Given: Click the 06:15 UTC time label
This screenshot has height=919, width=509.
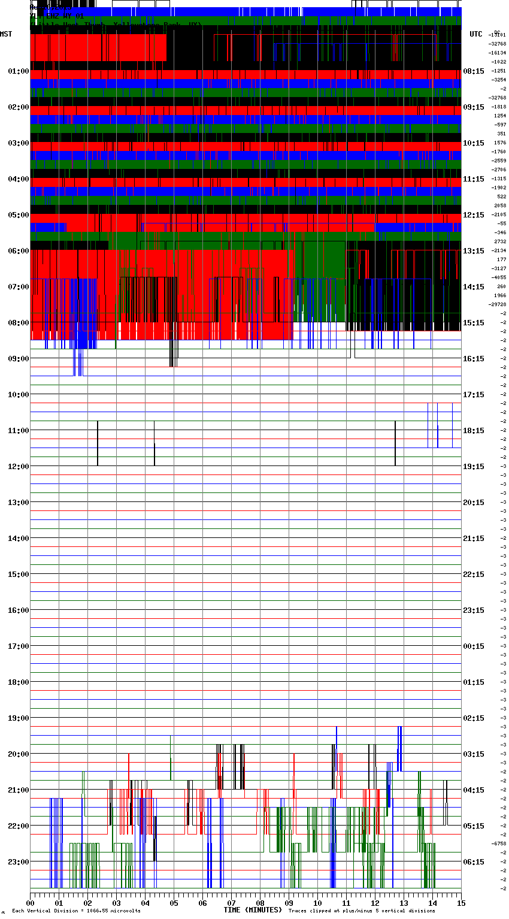Looking at the screenshot, I should [x=474, y=862].
